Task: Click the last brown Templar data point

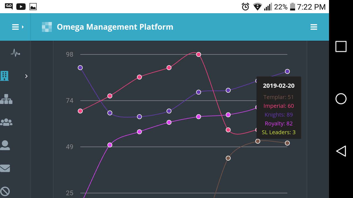Action: tap(287, 143)
